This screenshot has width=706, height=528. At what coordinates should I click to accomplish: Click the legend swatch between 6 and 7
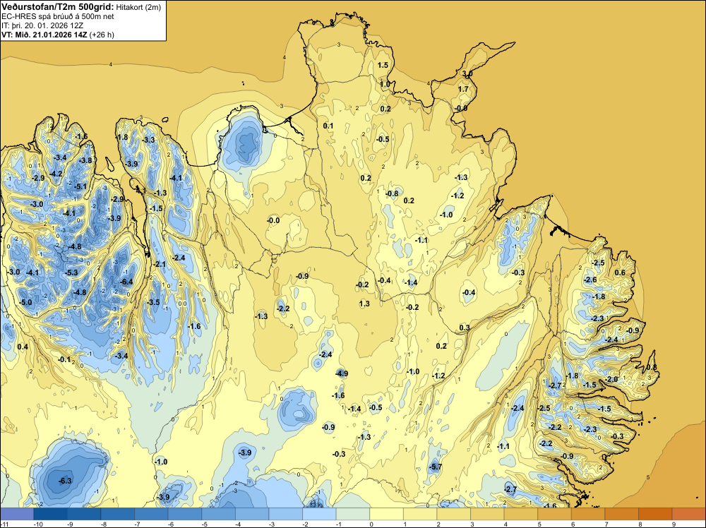tap(589, 514)
